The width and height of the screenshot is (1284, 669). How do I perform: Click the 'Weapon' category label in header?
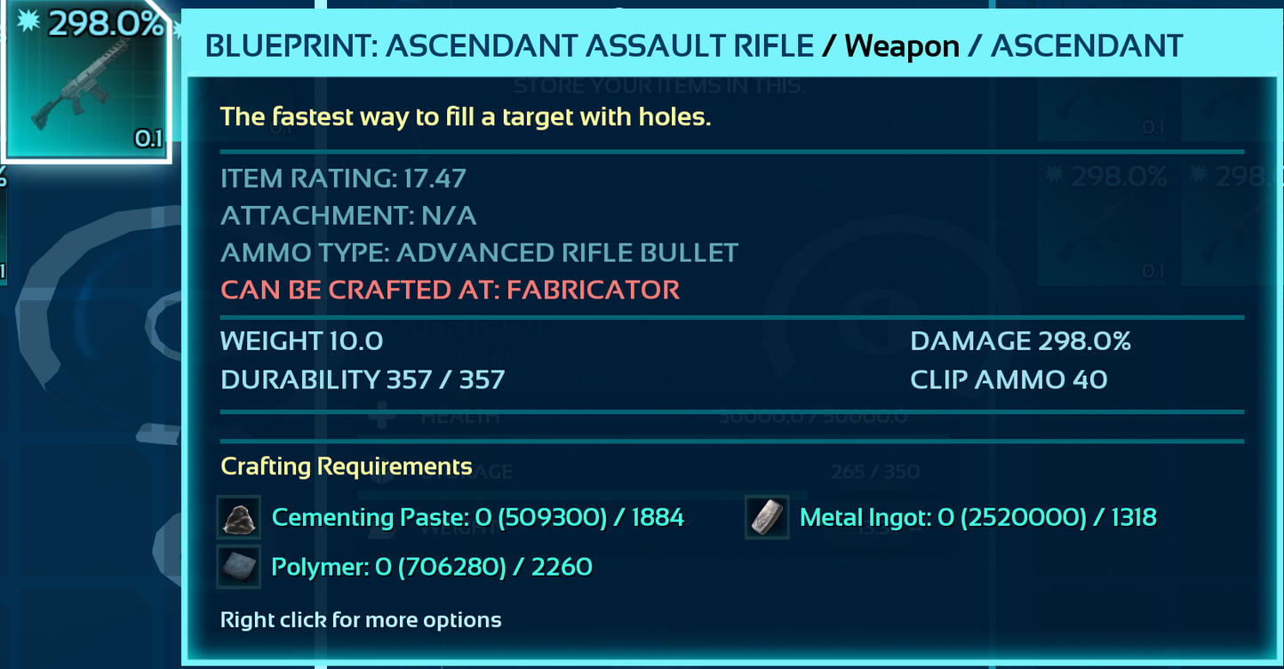click(902, 45)
